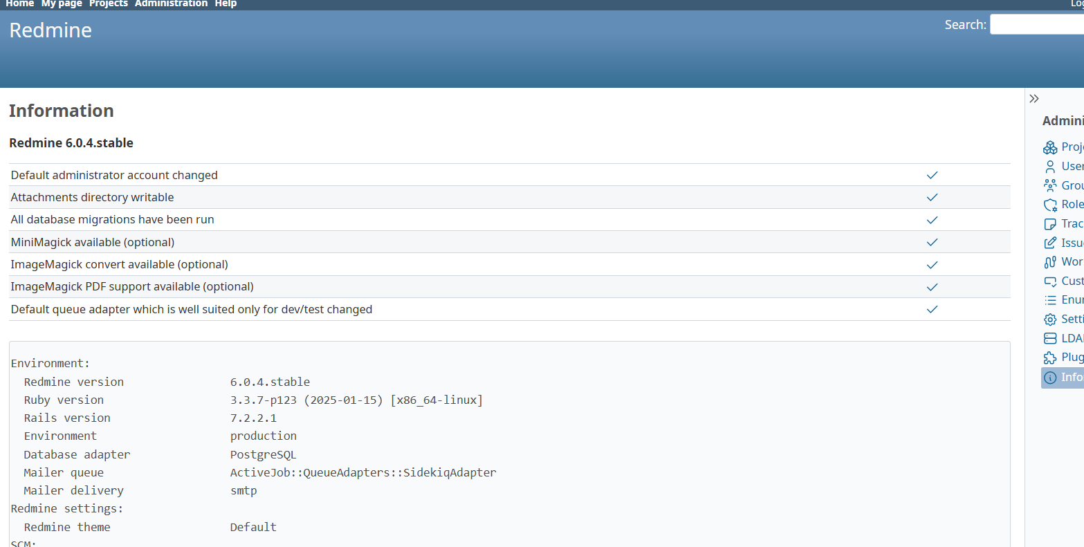Click Redmine version value 6.0.4.stable
This screenshot has height=547, width=1084.
point(270,382)
